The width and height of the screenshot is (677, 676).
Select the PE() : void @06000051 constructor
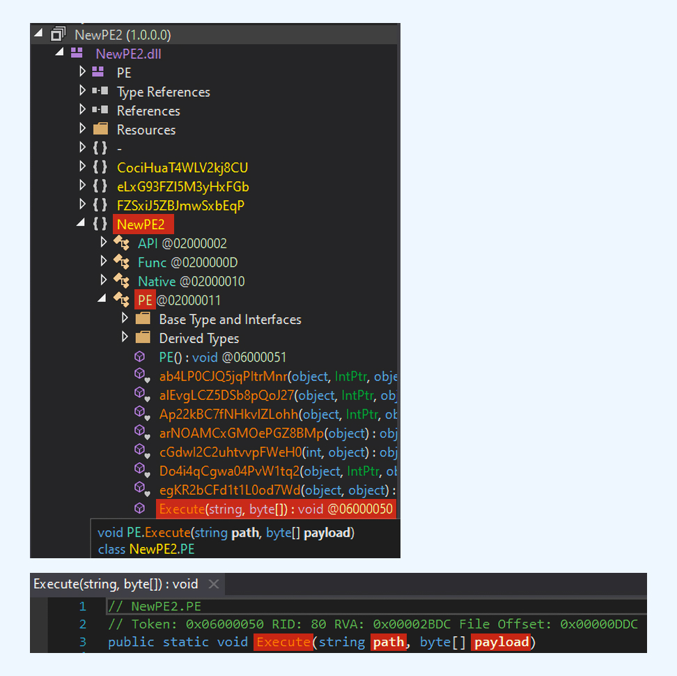click(222, 358)
